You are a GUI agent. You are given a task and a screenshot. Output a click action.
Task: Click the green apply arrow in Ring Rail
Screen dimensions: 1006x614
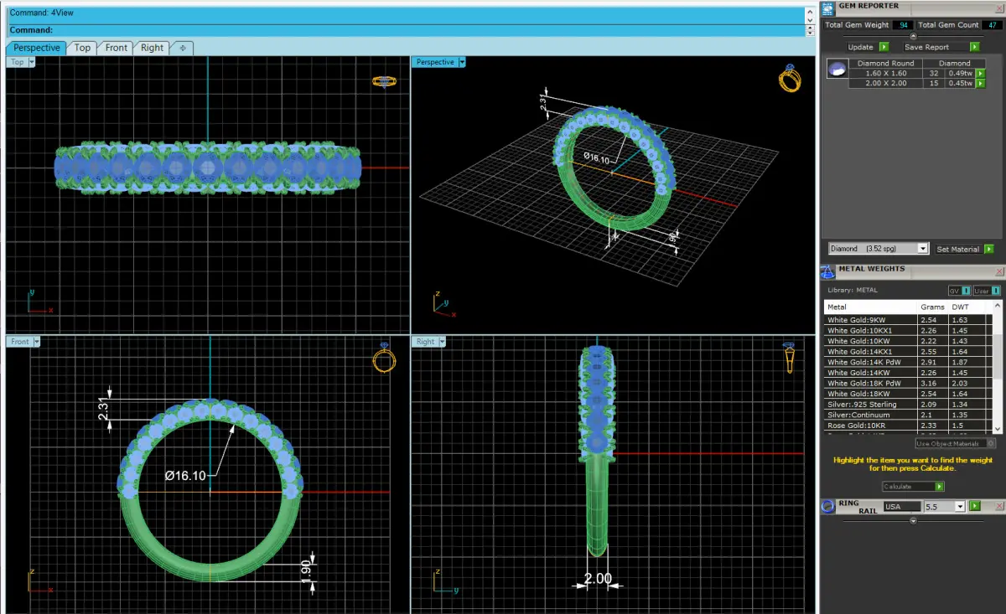point(975,506)
